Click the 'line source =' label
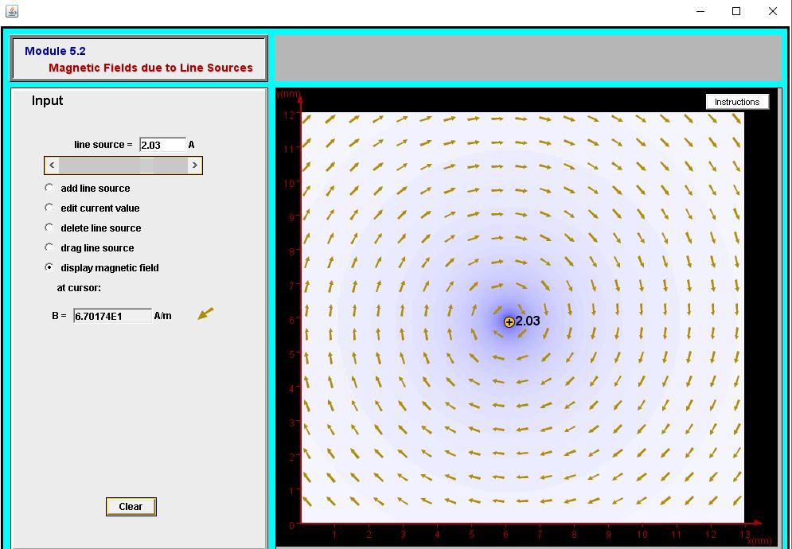Screen dimensions: 792x549 [103, 145]
